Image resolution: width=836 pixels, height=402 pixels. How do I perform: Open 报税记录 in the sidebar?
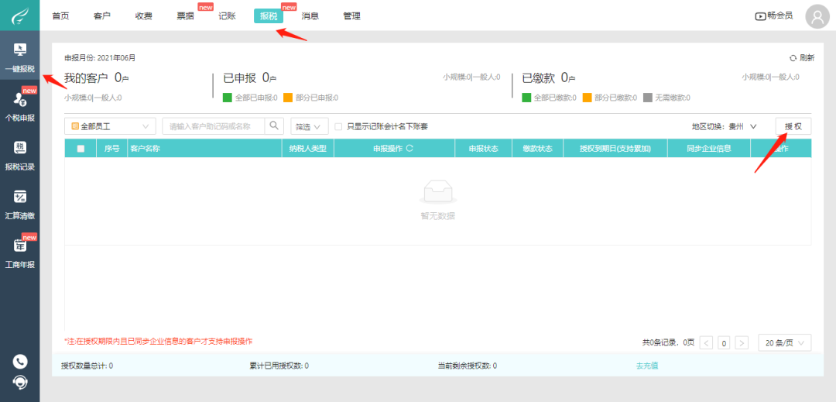click(19, 155)
